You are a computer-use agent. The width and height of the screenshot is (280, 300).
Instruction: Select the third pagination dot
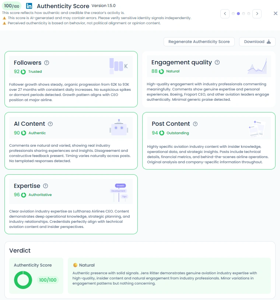click(x=244, y=14)
